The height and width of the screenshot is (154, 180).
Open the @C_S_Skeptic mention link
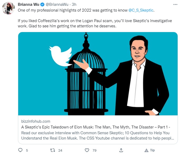click(141, 10)
